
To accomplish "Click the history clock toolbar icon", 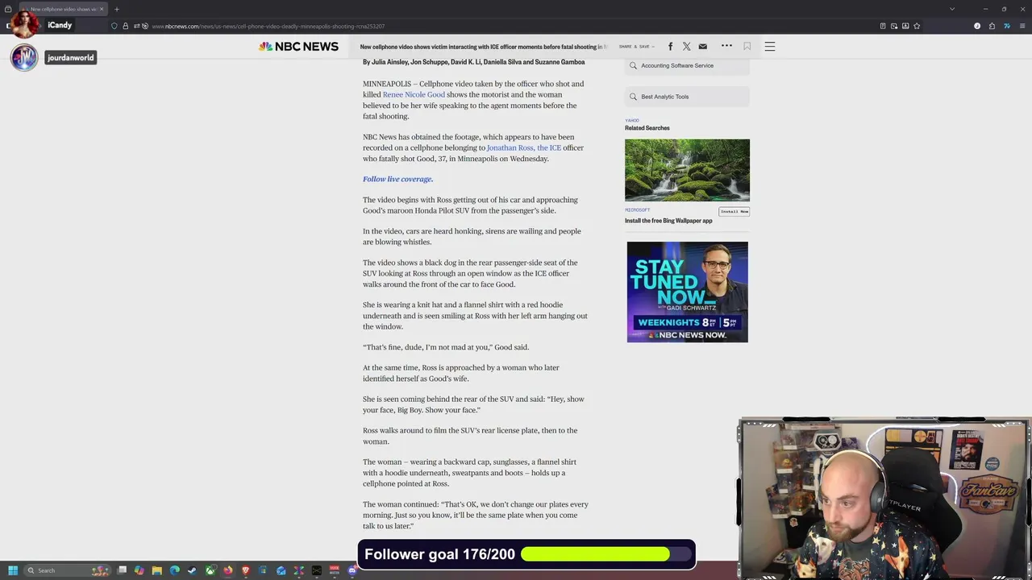I will (977, 26).
